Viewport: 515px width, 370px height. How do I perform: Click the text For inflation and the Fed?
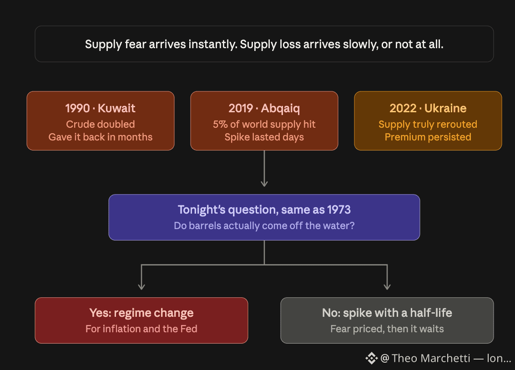click(141, 329)
